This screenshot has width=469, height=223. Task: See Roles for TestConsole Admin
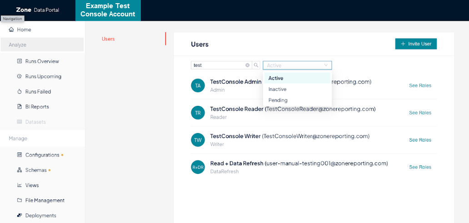(420, 85)
